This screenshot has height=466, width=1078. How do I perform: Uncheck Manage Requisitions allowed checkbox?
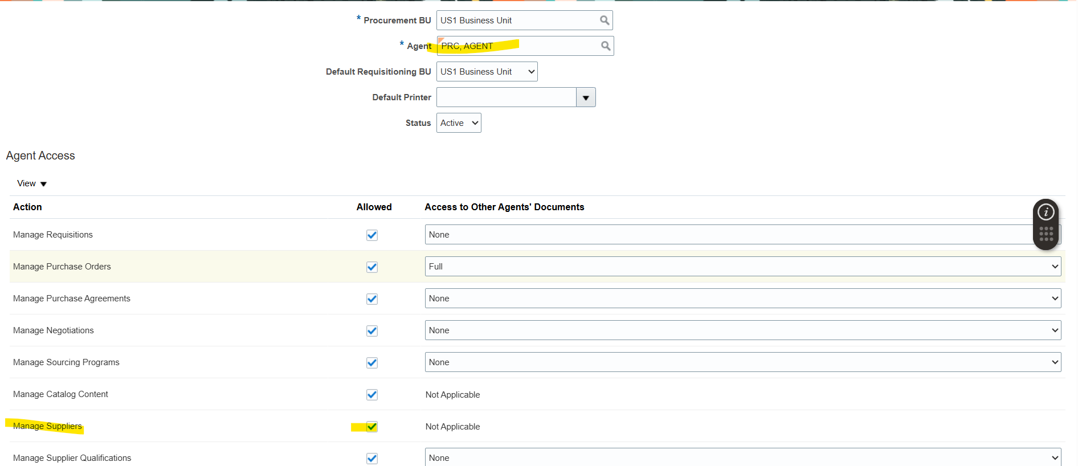[372, 235]
